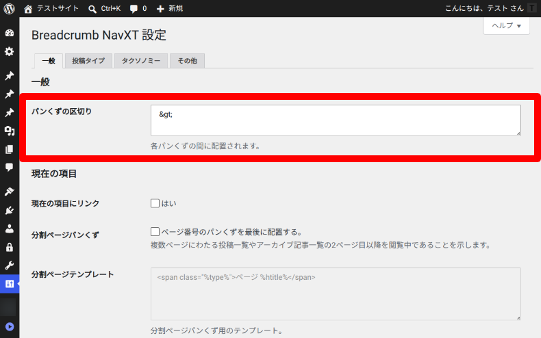The image size is (541, 338).
Task: Click the user avatar in admin bar
Action: pos(532,9)
